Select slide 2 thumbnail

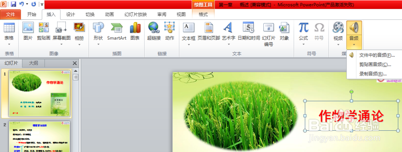40,137
